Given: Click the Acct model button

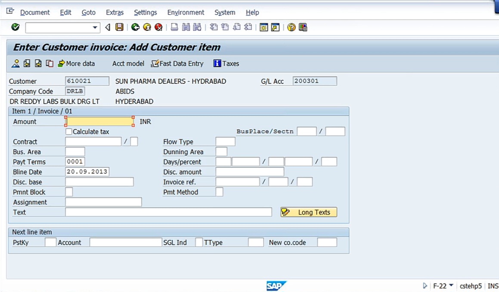Looking at the screenshot, I should pos(128,64).
